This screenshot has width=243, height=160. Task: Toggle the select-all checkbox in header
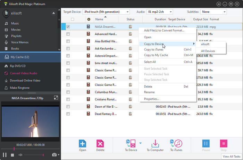coord(72,19)
